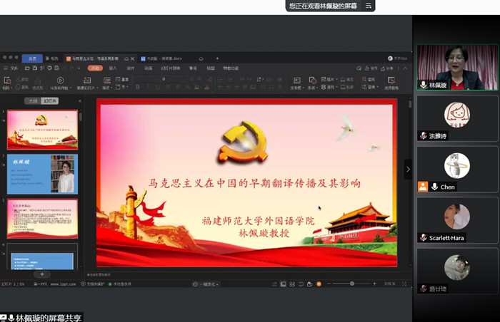This screenshot has height=322, width=500.
Task: Open the 开始 ribbon tab
Action: (x=95, y=68)
